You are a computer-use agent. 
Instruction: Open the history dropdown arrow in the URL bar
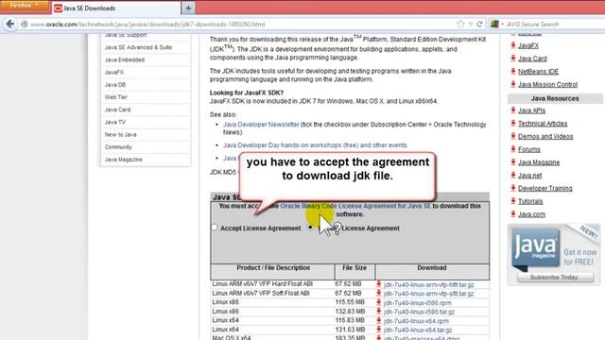[471, 25]
